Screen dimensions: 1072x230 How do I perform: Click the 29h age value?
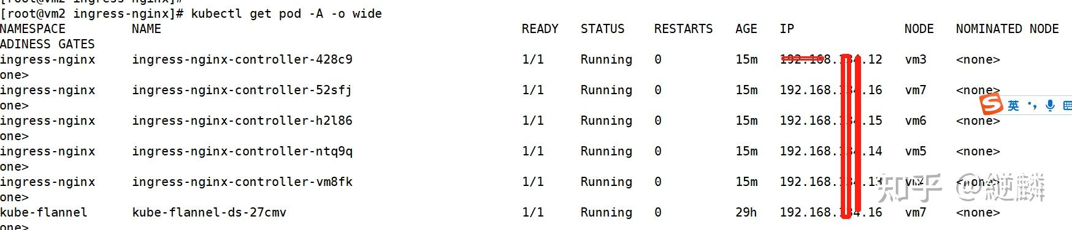click(746, 212)
